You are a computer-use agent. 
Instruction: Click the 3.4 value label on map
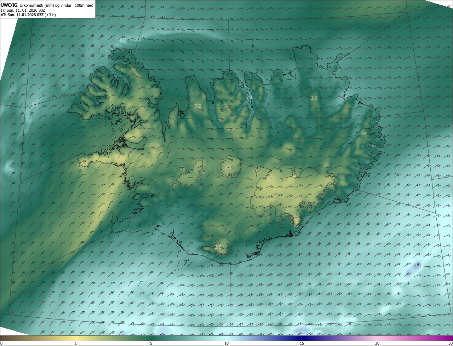coord(363,133)
